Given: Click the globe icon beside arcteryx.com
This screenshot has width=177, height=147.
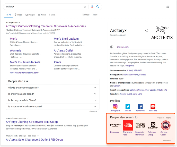Looking at the screenshot, I should (x=112, y=47).
